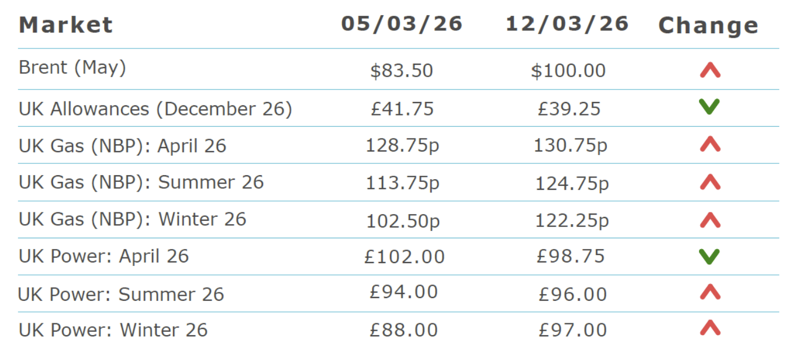Click the Change column header

(x=708, y=26)
